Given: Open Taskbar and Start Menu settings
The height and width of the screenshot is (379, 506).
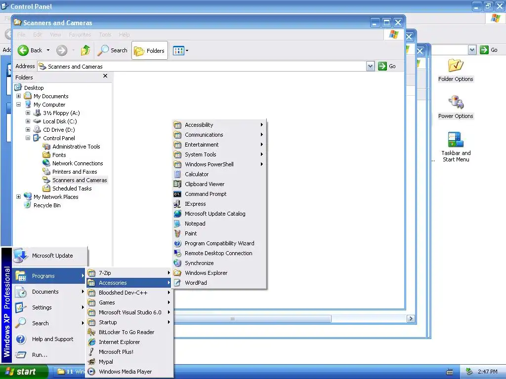Looking at the screenshot, I should [x=456, y=147].
